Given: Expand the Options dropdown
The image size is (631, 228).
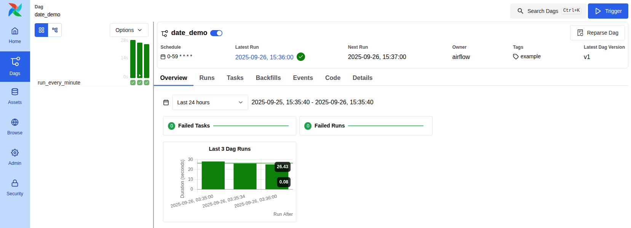Looking at the screenshot, I should click(x=129, y=30).
